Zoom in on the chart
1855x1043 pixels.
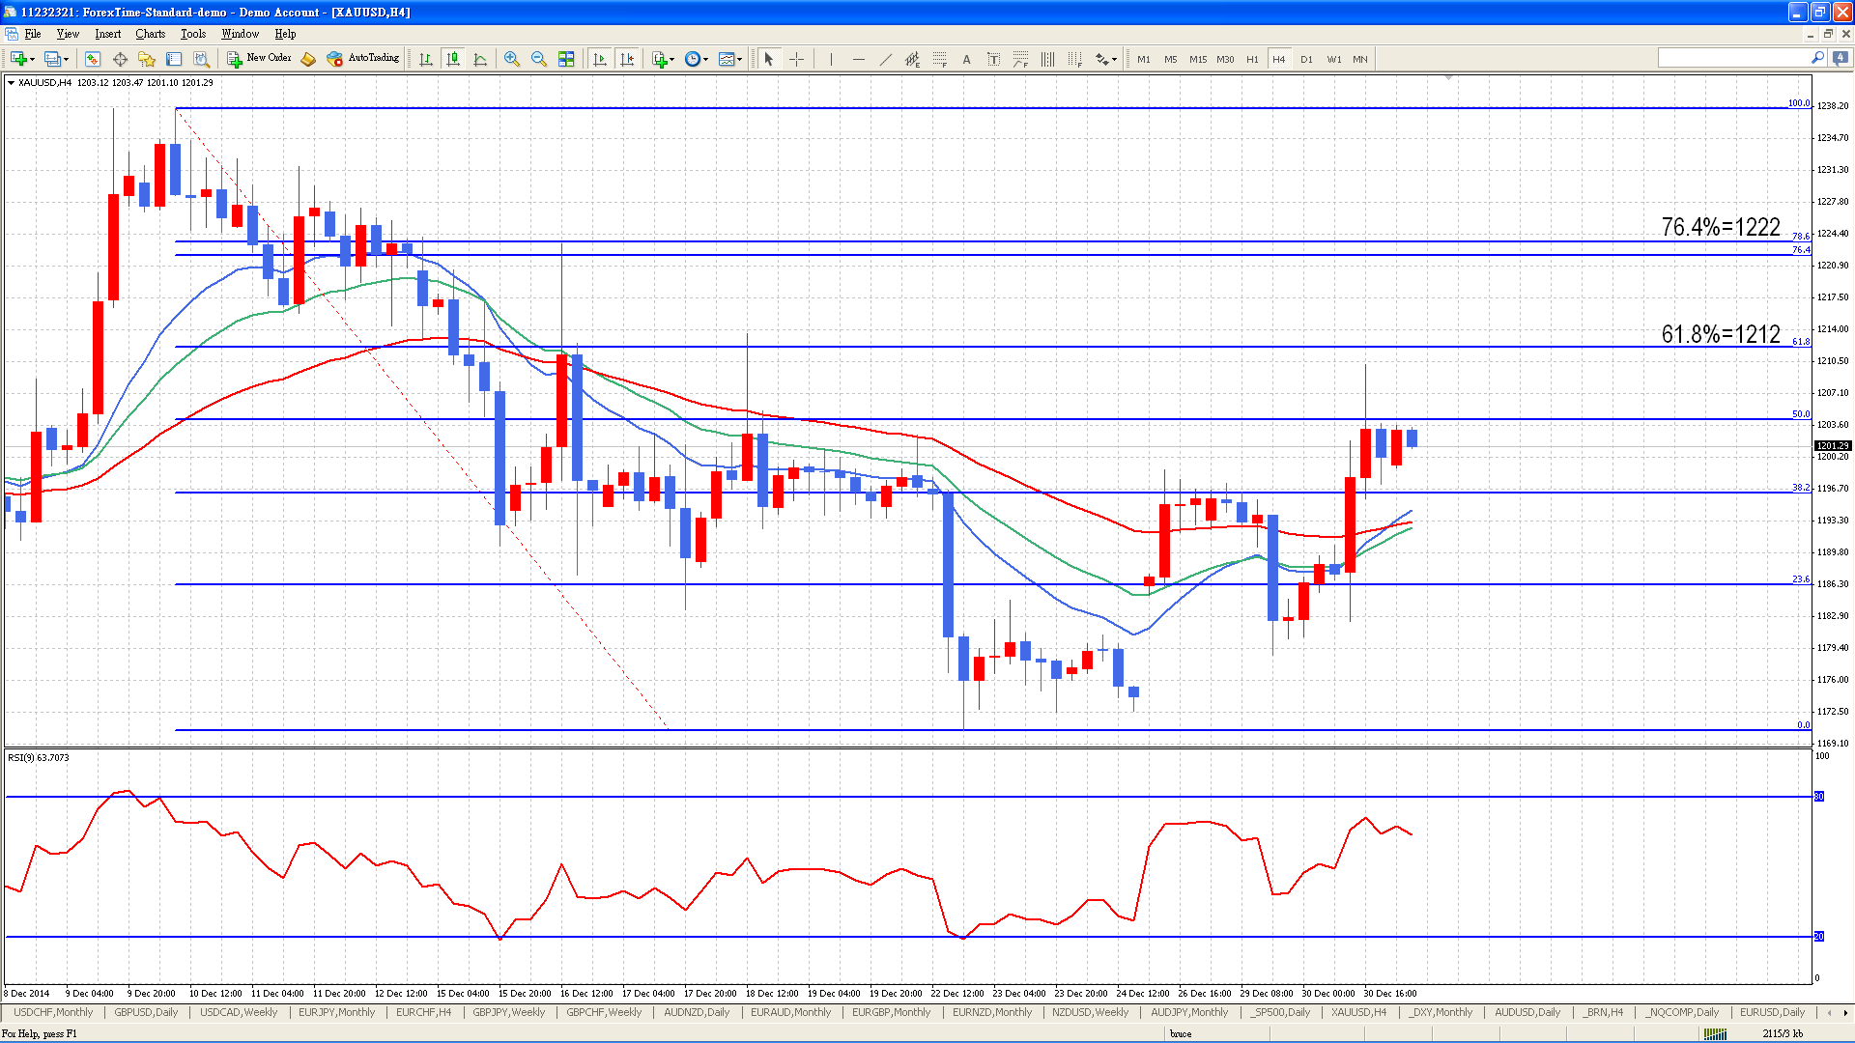click(x=512, y=59)
